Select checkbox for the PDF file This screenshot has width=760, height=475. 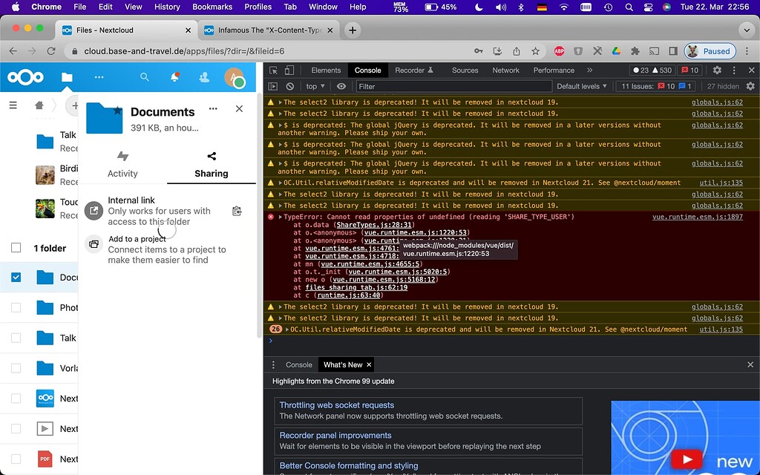(16, 459)
